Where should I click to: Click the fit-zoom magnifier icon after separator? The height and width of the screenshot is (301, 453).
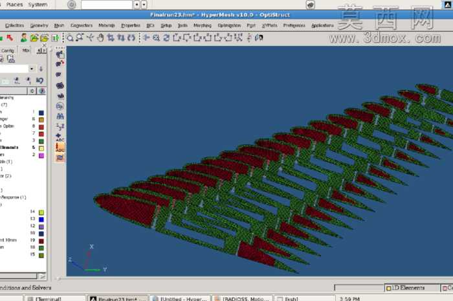click(157, 38)
